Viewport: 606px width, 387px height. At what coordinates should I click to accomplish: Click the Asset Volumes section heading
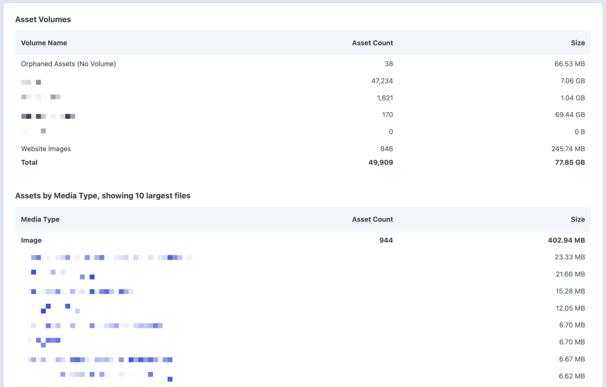tap(43, 19)
